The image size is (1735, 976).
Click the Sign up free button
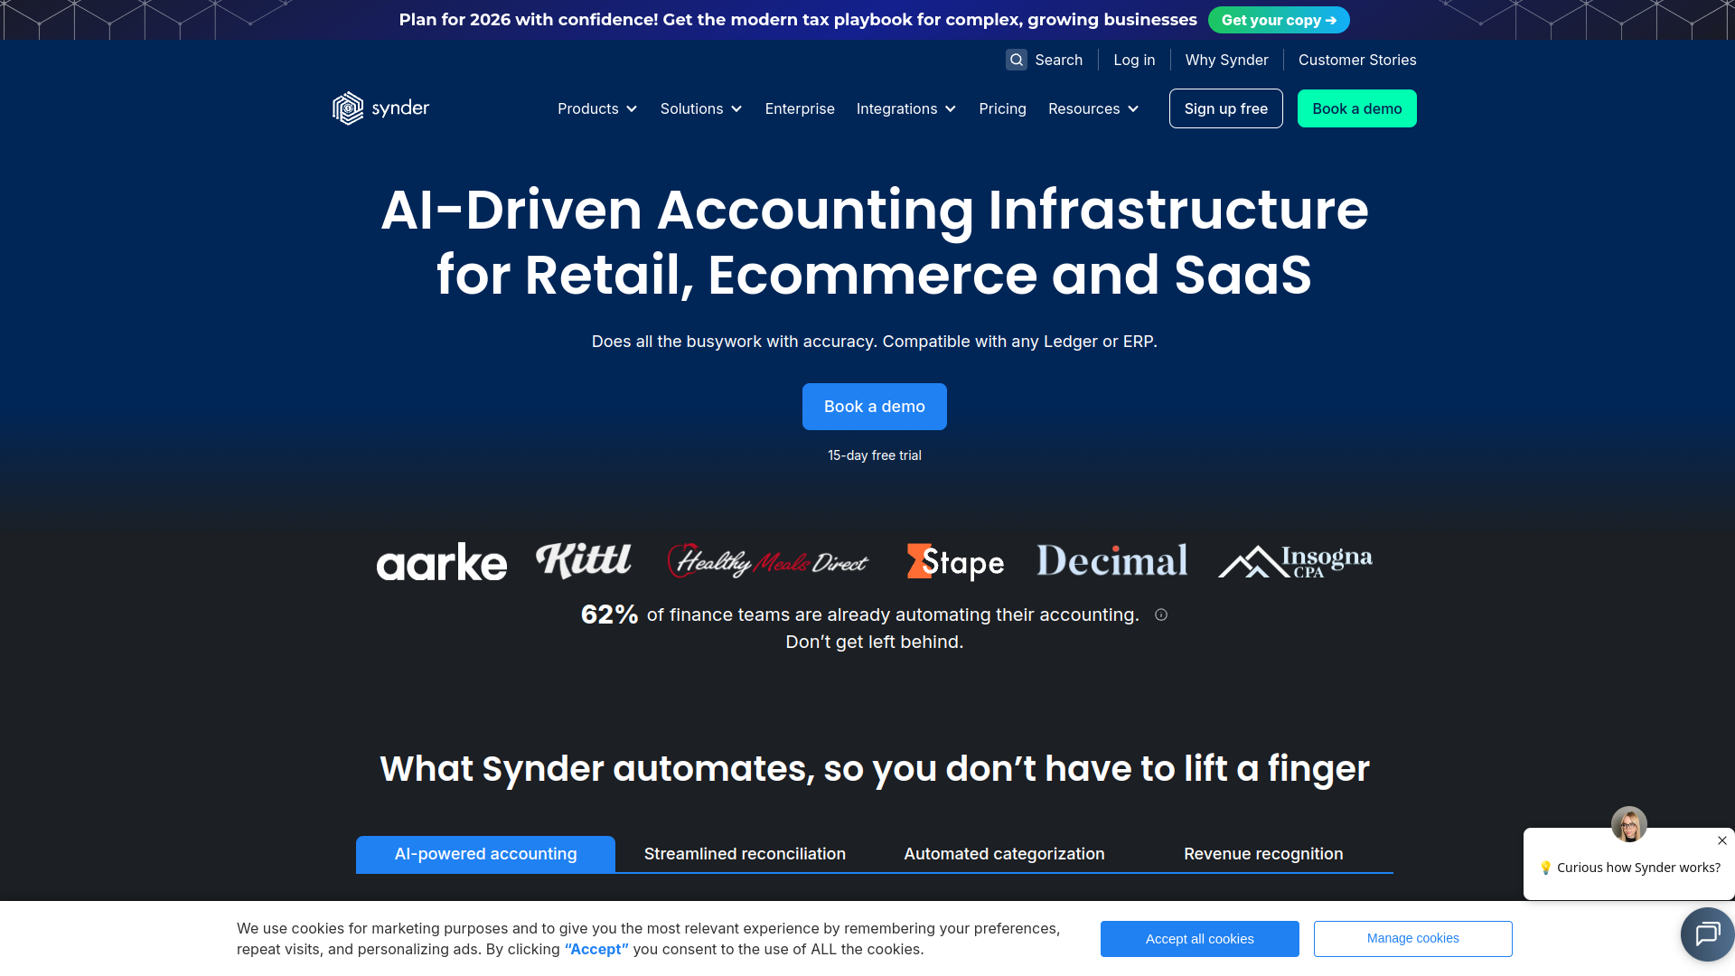(1225, 108)
